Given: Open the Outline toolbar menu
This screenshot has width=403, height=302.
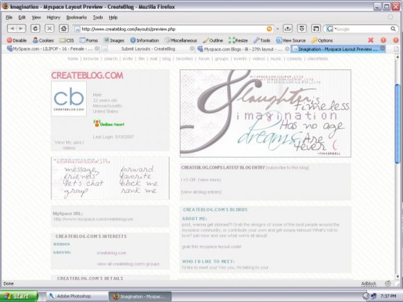Looking at the screenshot, I should coord(213,40).
